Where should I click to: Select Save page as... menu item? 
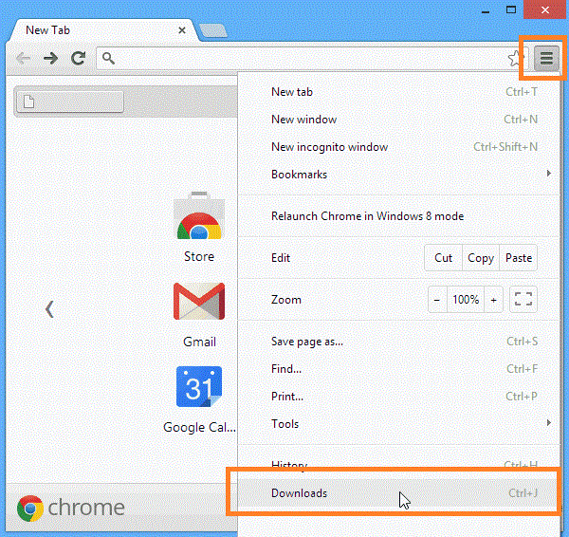pyautogui.click(x=398, y=342)
